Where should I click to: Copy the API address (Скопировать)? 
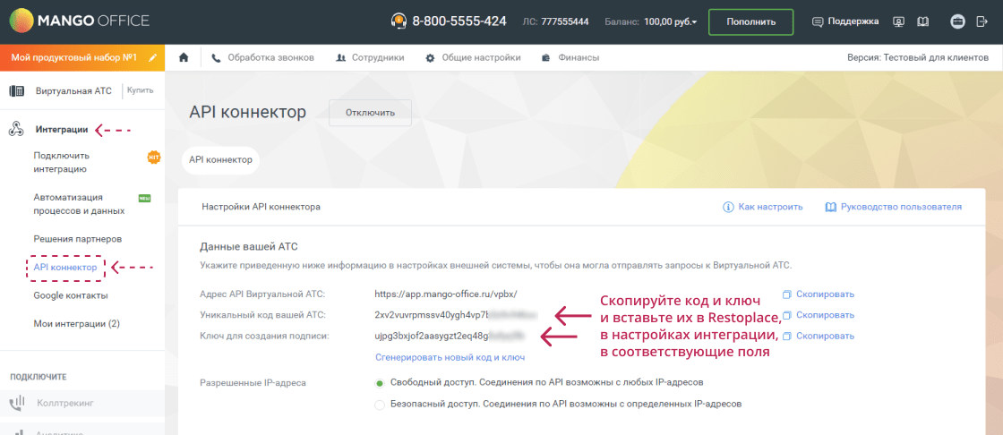point(825,294)
